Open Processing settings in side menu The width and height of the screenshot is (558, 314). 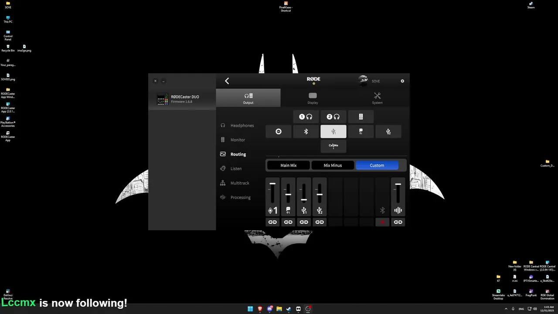tap(235, 198)
